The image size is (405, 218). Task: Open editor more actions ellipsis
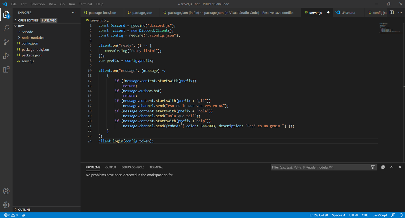tap(400, 13)
